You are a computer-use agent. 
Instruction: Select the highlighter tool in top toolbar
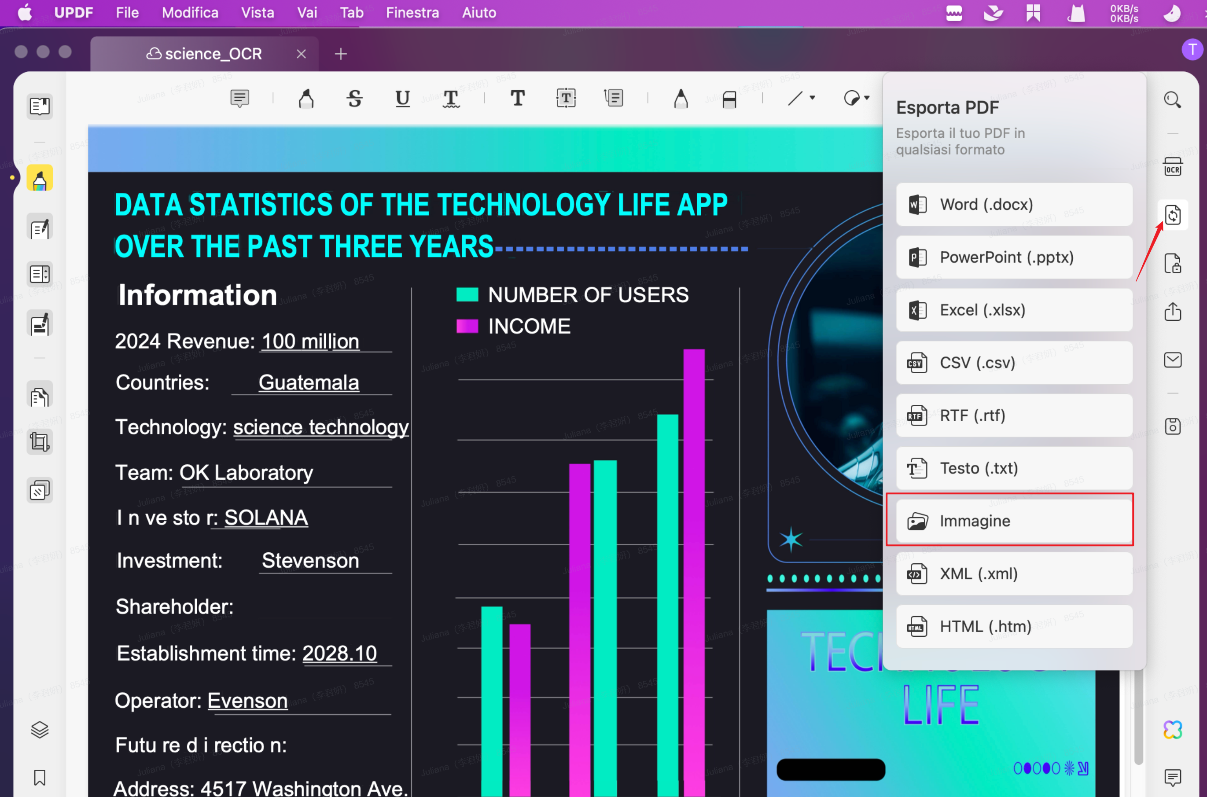(x=306, y=98)
